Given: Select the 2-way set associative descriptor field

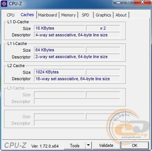Looking at the screenshot, I should (x=77, y=57).
